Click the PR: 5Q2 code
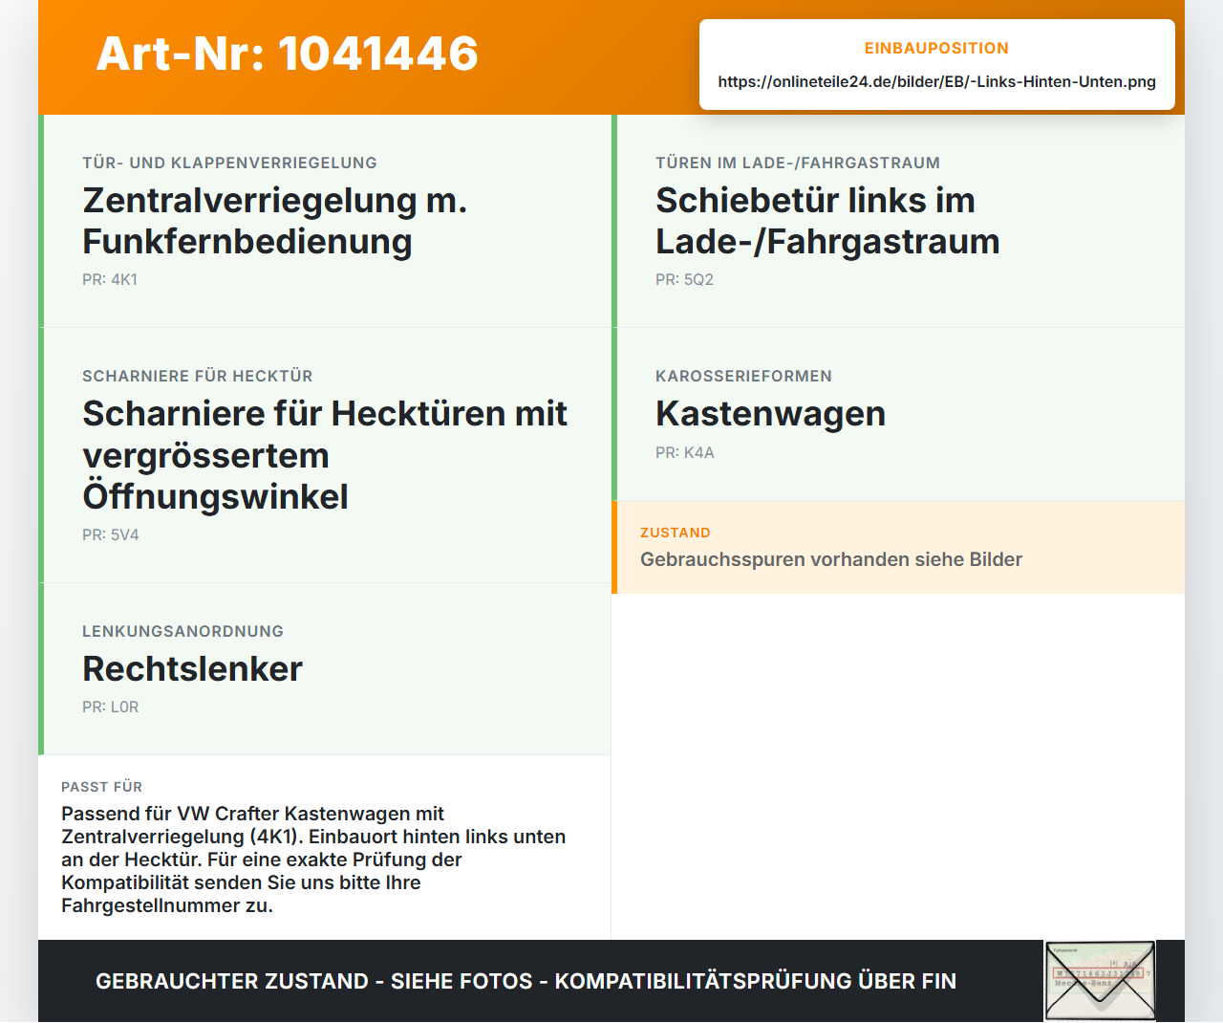 (x=684, y=279)
